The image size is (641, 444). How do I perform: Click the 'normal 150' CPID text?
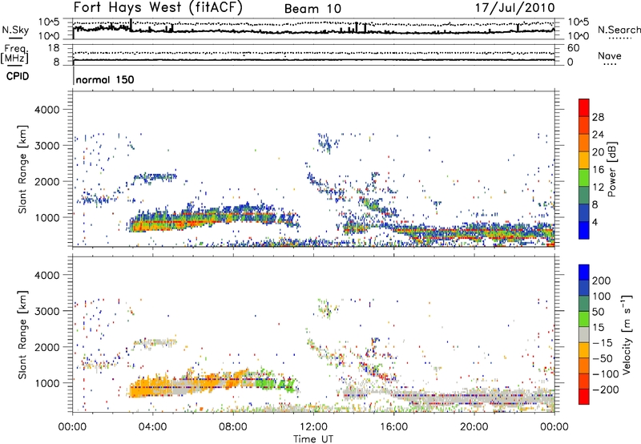point(105,79)
